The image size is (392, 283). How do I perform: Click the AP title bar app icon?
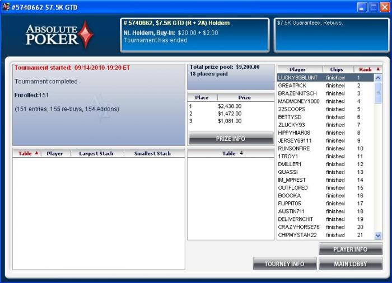pyautogui.click(x=6, y=7)
